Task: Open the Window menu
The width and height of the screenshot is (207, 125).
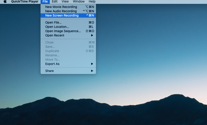Action: [79, 2]
